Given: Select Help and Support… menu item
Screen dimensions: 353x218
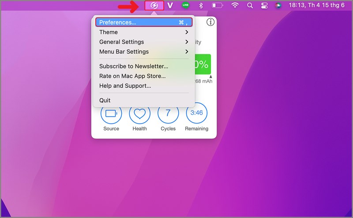Looking at the screenshot, I should 125,86.
